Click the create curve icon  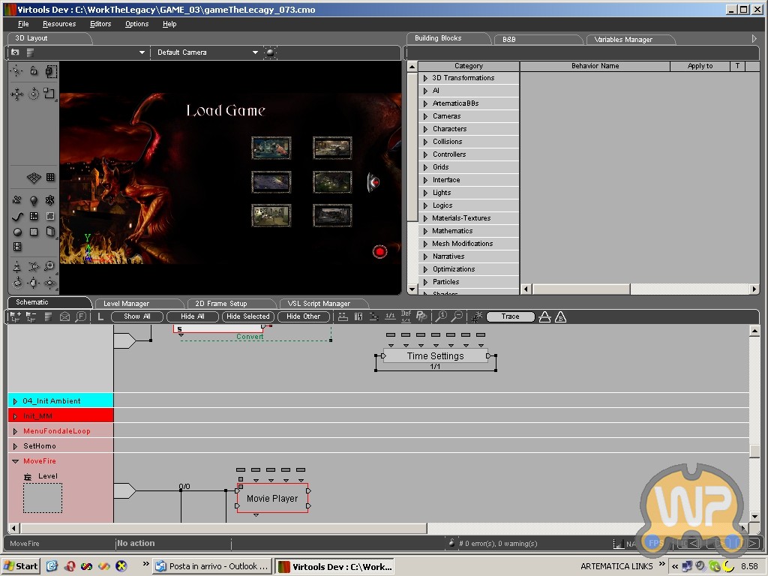16,217
